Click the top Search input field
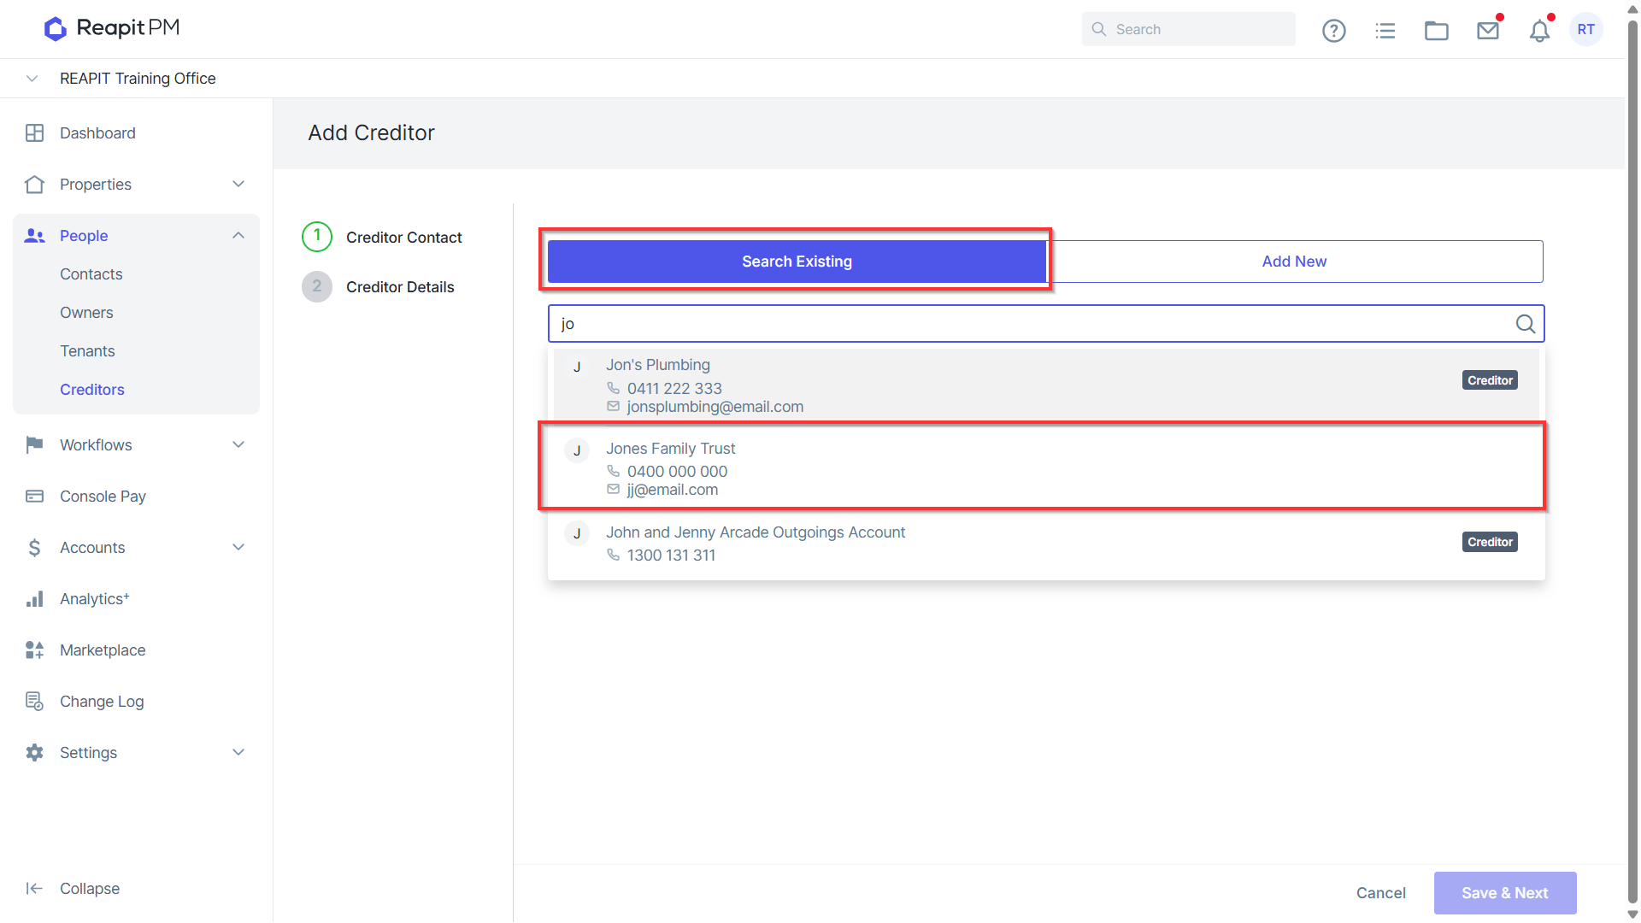Viewport: 1641px width, 923px height. (x=1188, y=29)
